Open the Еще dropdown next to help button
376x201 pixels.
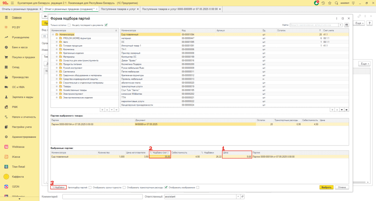pyautogui.click(x=359, y=23)
